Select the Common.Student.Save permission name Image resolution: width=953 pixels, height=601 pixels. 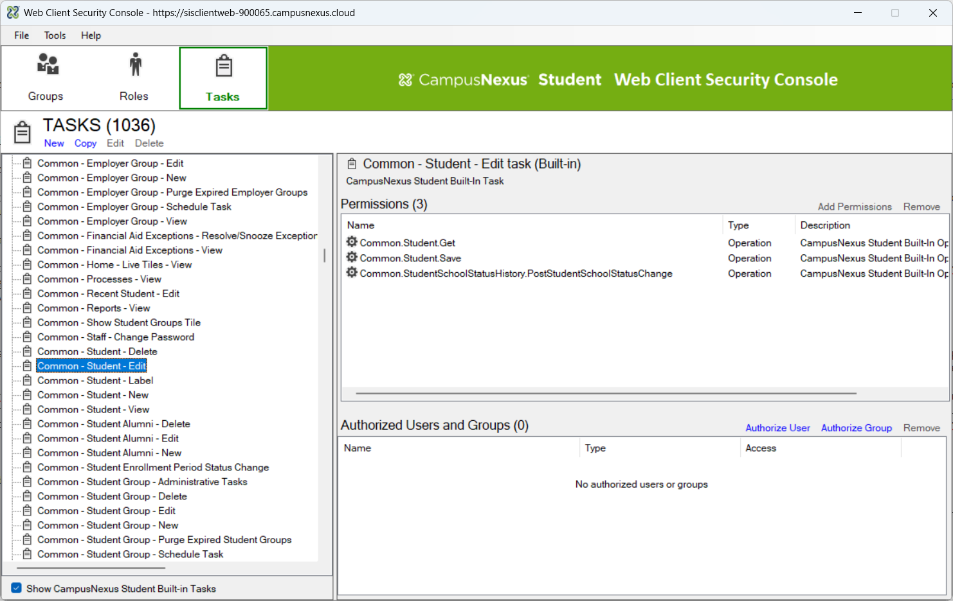[410, 258]
